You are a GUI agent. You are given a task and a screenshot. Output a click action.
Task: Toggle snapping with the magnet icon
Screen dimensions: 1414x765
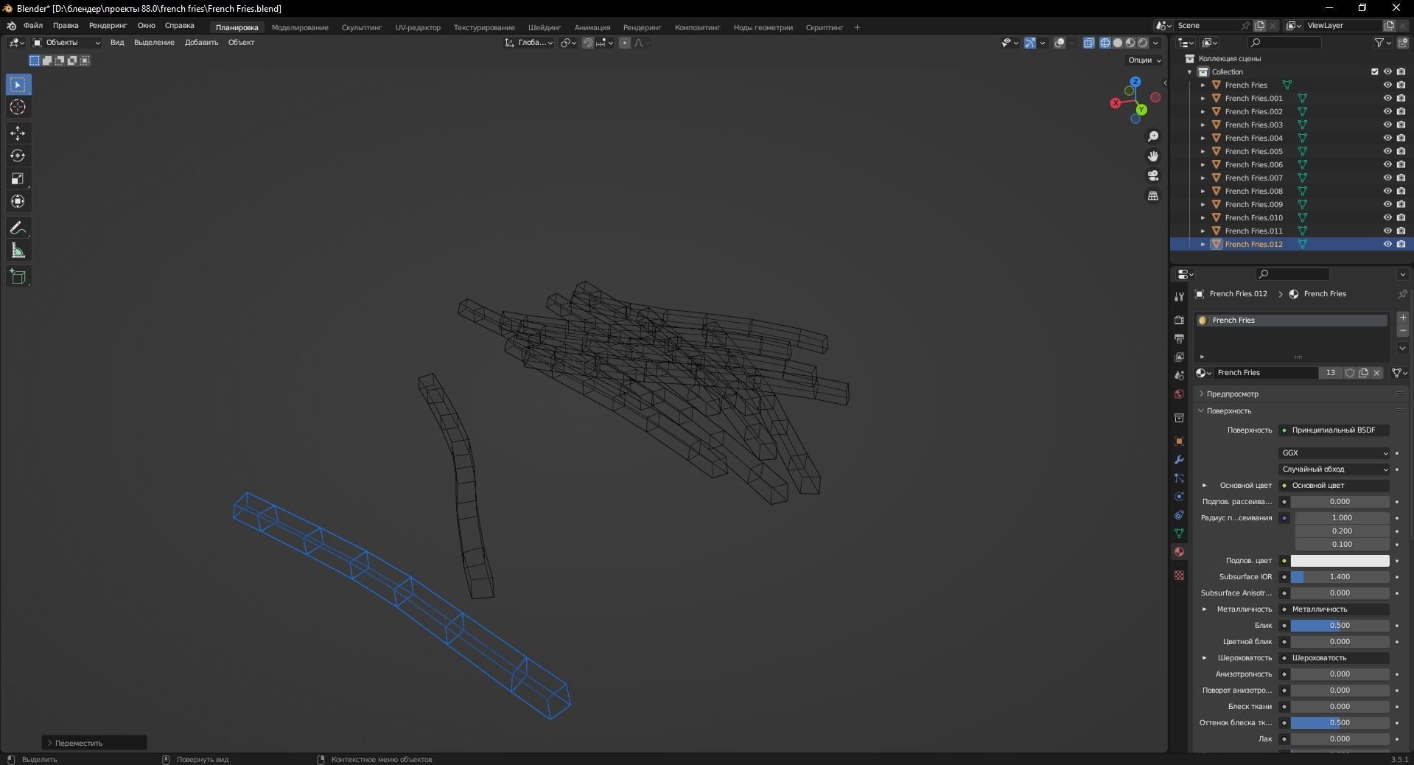coord(587,43)
